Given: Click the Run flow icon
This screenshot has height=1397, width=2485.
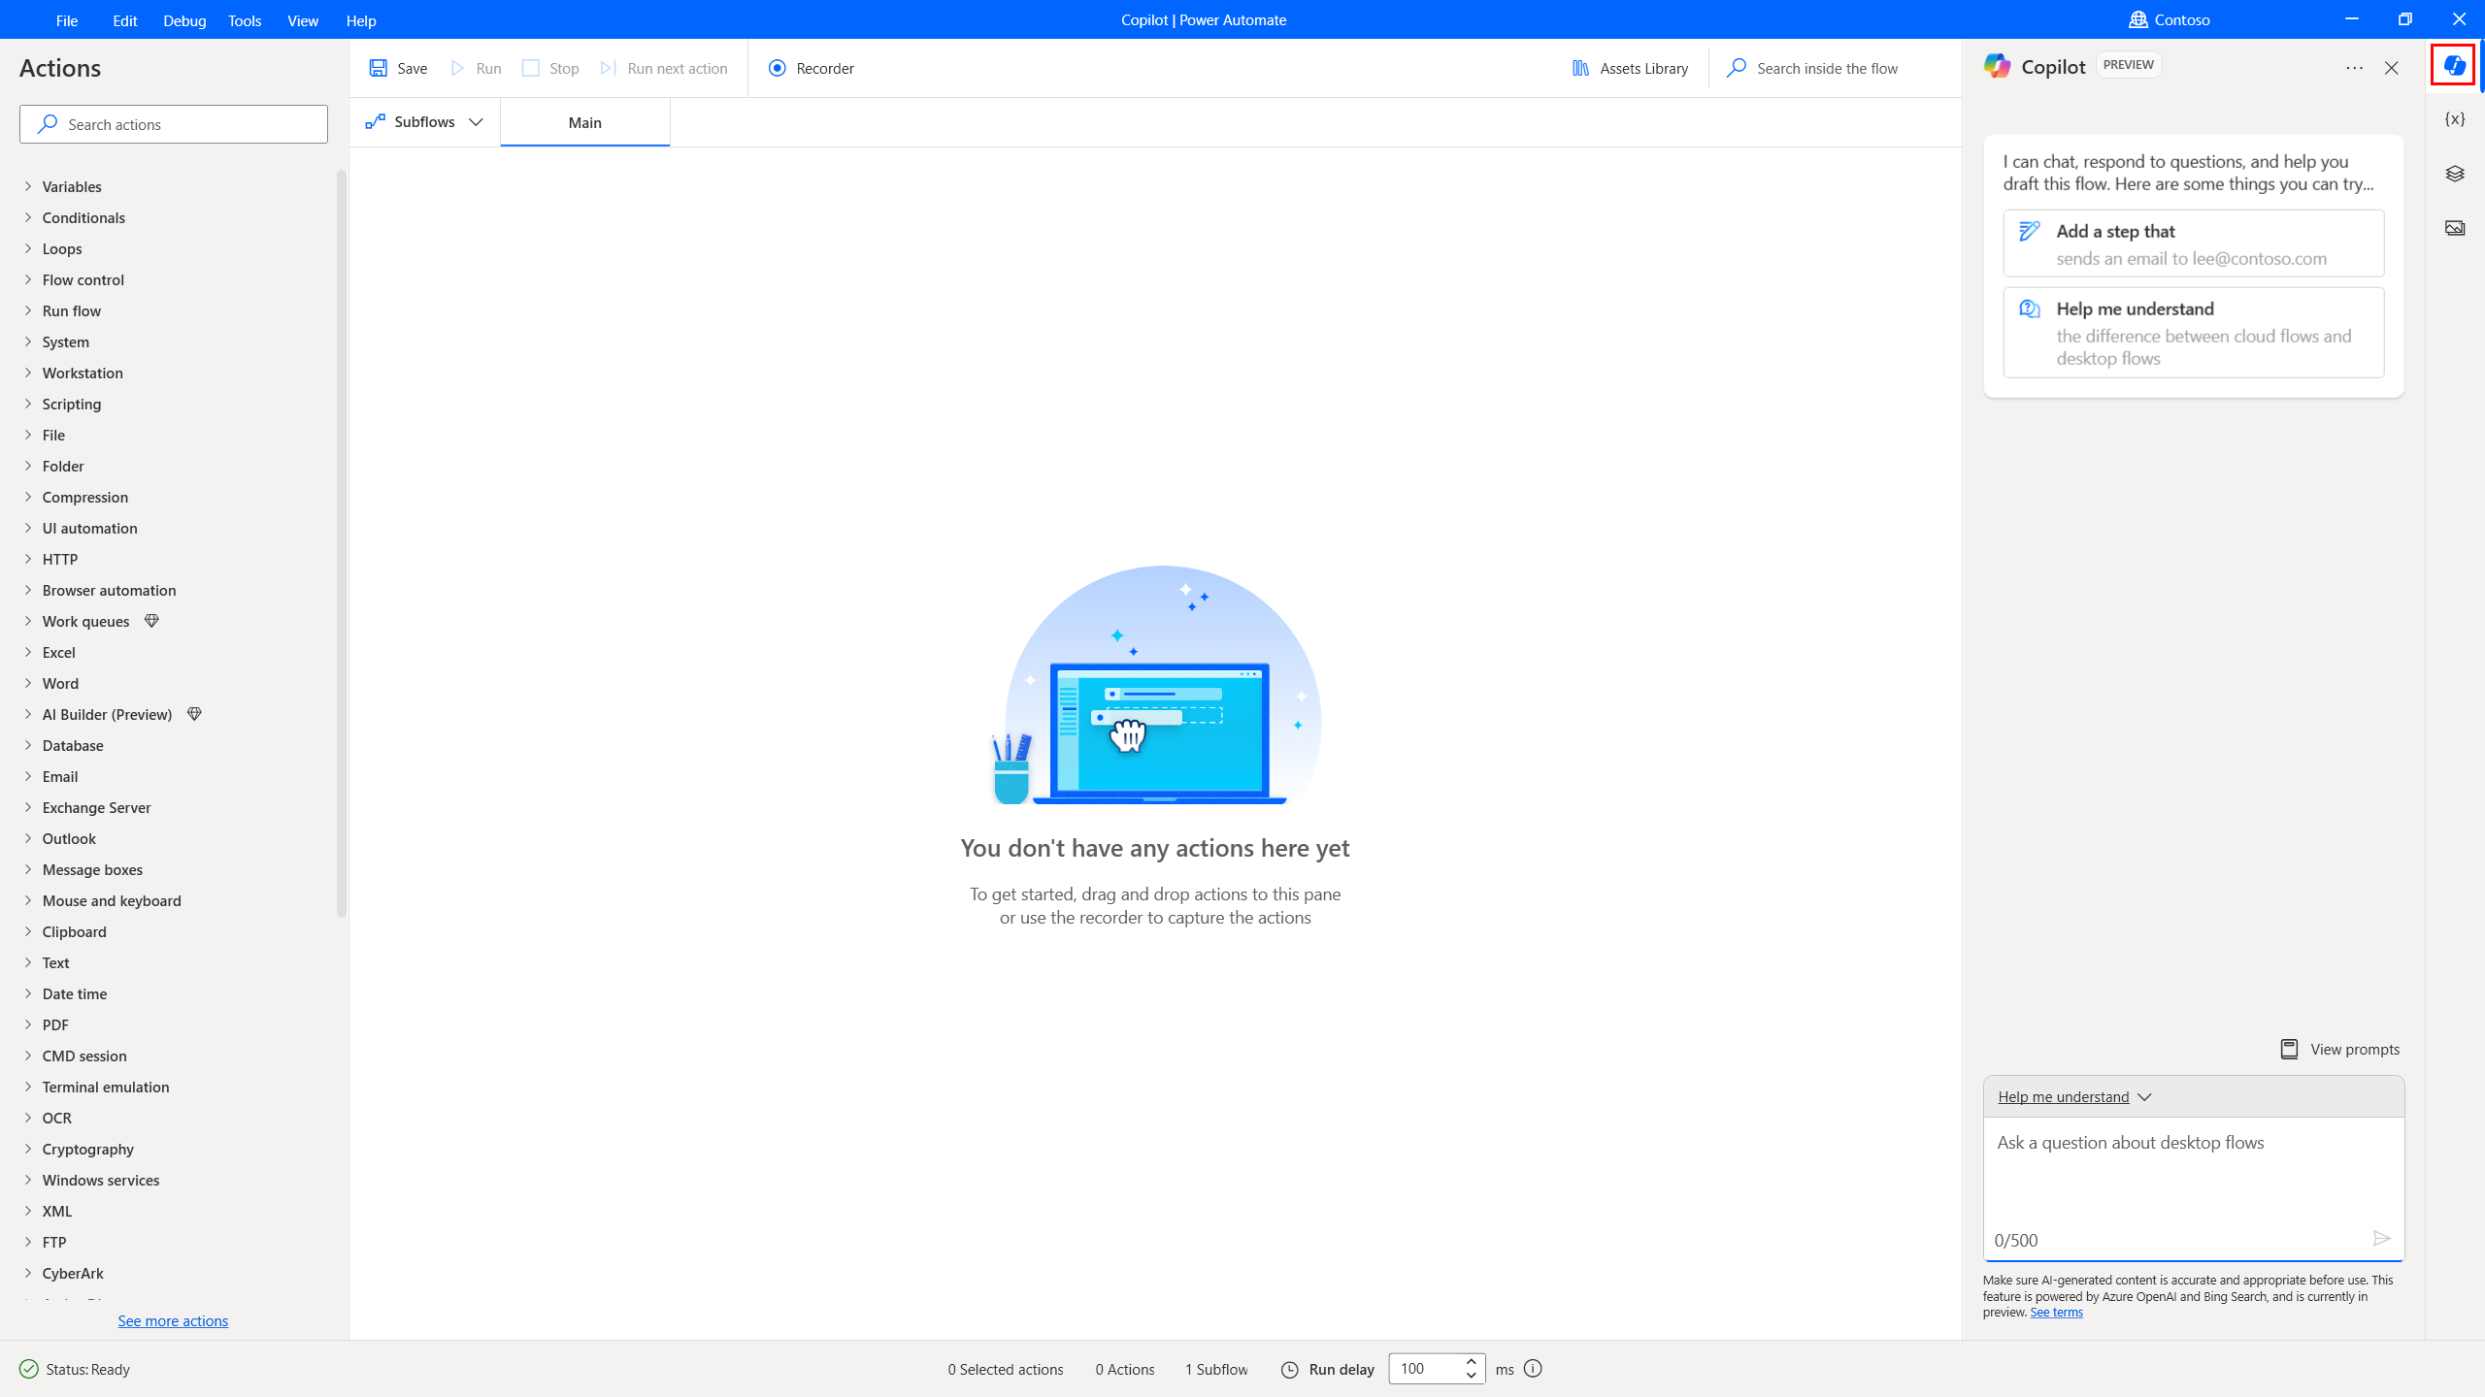Looking at the screenshot, I should tap(457, 67).
